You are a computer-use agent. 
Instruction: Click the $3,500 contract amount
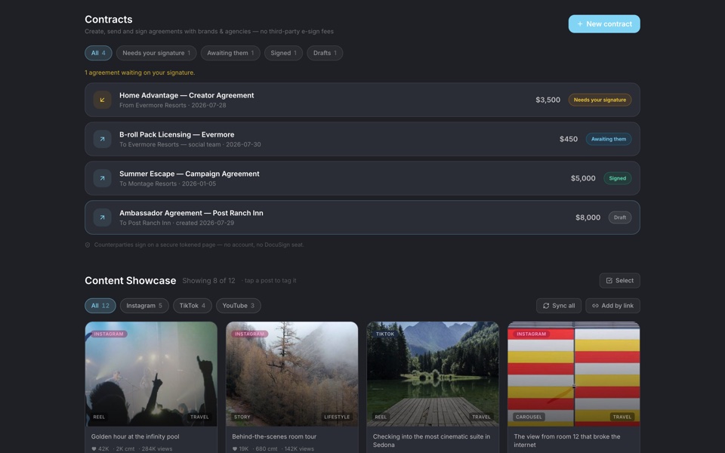(548, 100)
